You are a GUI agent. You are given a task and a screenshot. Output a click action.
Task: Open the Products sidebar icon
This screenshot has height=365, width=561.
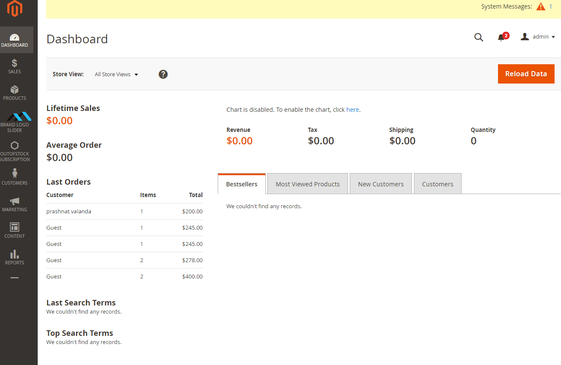coord(15,93)
